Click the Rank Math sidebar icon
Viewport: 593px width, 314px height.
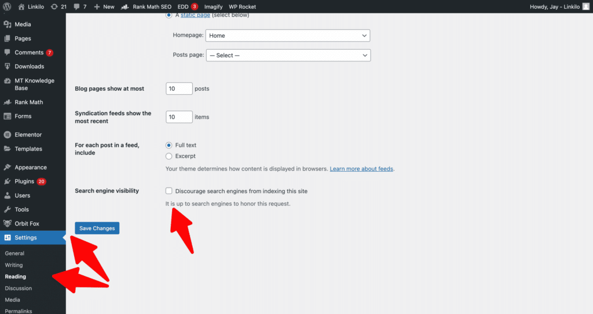pos(7,102)
